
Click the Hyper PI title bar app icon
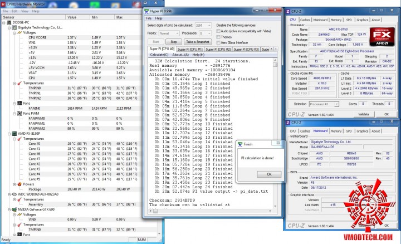[146, 11]
